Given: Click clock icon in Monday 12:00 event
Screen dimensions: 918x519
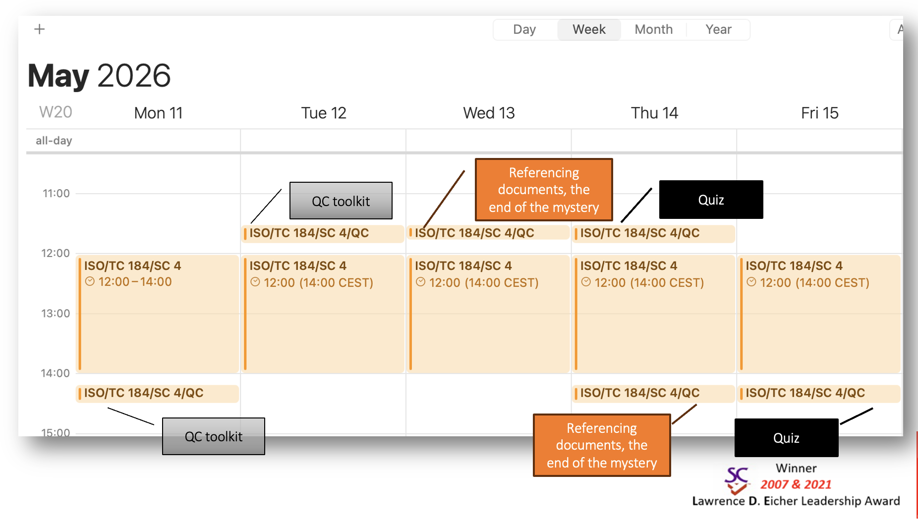Looking at the screenshot, I should click(x=90, y=281).
